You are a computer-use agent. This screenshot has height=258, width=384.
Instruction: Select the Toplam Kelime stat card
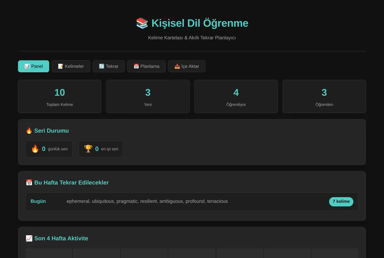(60, 96)
